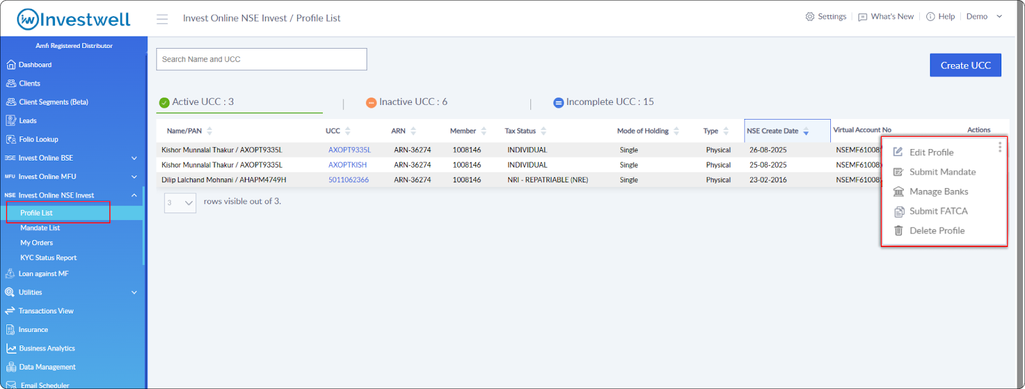This screenshot has height=389, width=1025.
Task: Click the 23-02-2016 create date cell
Action: 768,180
